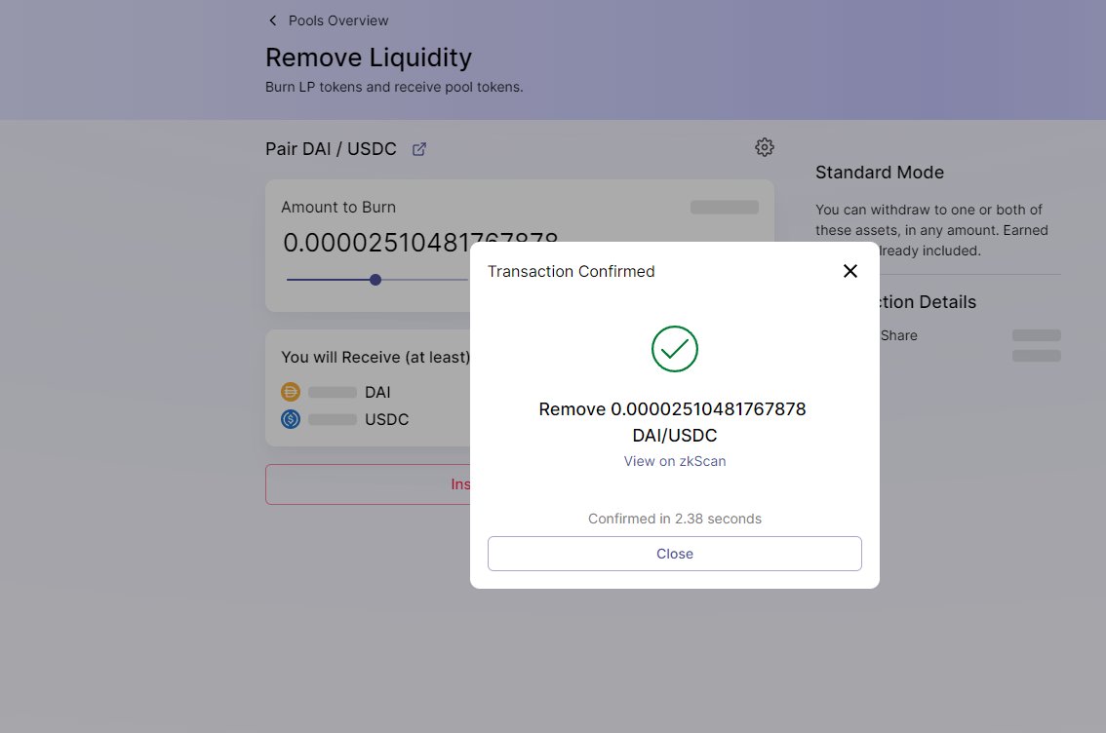
Task: Click the 'Standard Mode' heading
Action: (x=880, y=173)
